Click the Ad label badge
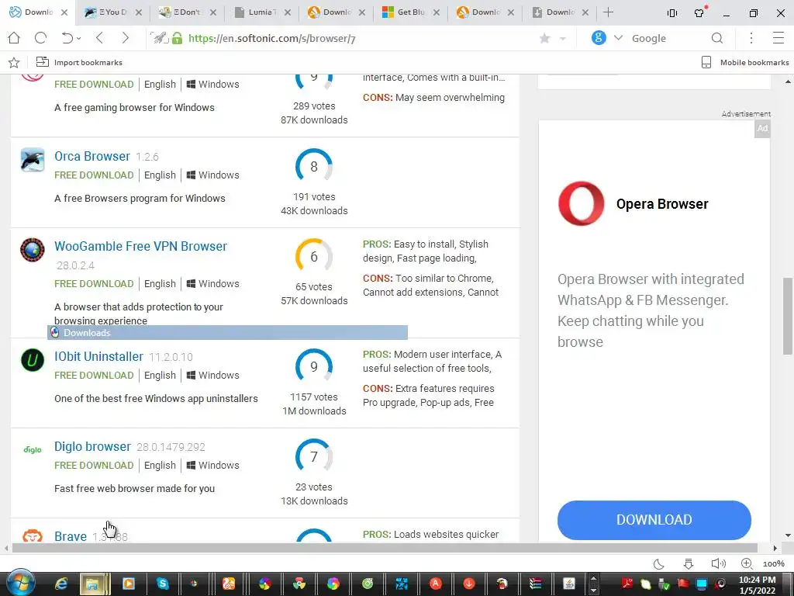 coord(762,129)
